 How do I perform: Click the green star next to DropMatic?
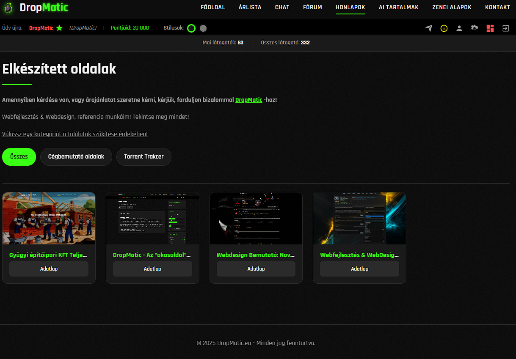tap(59, 28)
